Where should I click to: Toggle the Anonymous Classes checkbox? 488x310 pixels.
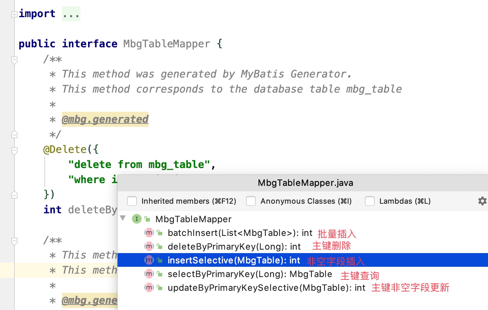pyautogui.click(x=251, y=201)
